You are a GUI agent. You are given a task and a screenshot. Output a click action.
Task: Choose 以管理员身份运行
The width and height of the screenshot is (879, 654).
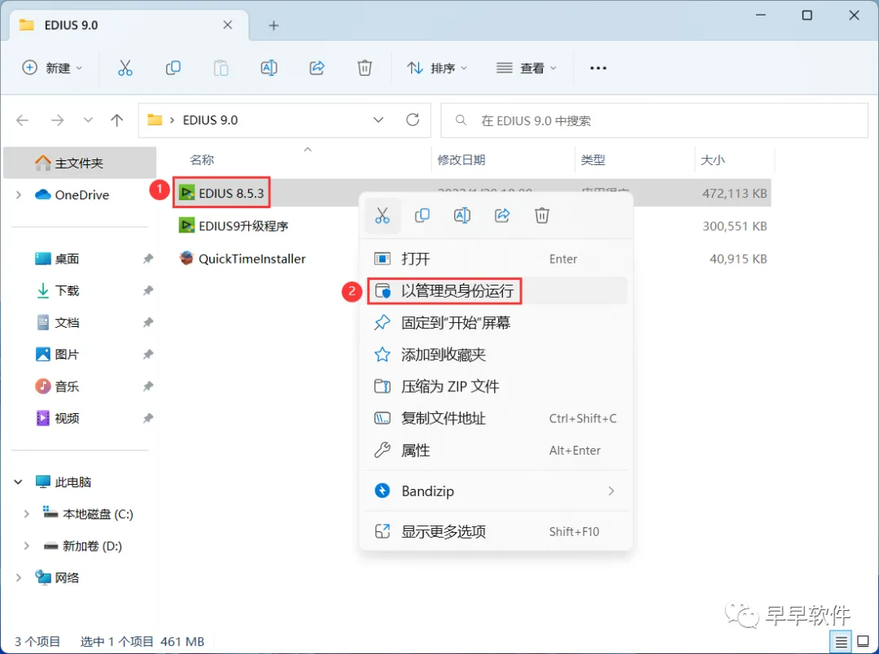496,291
